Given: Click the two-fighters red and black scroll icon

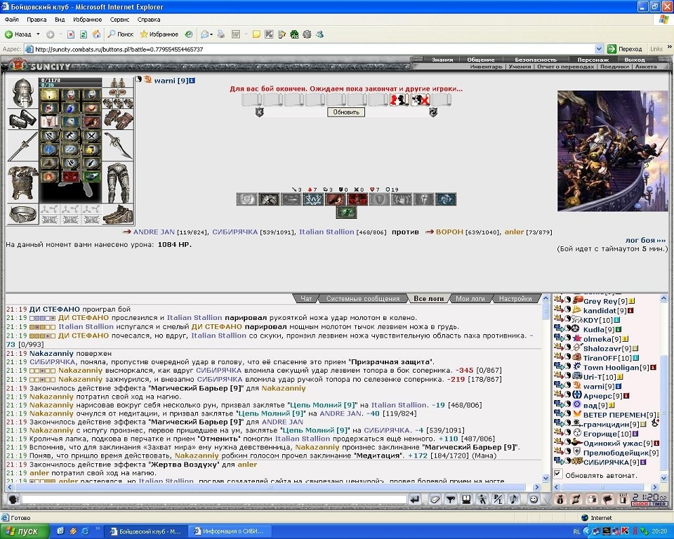Looking at the screenshot, I should 399,100.
